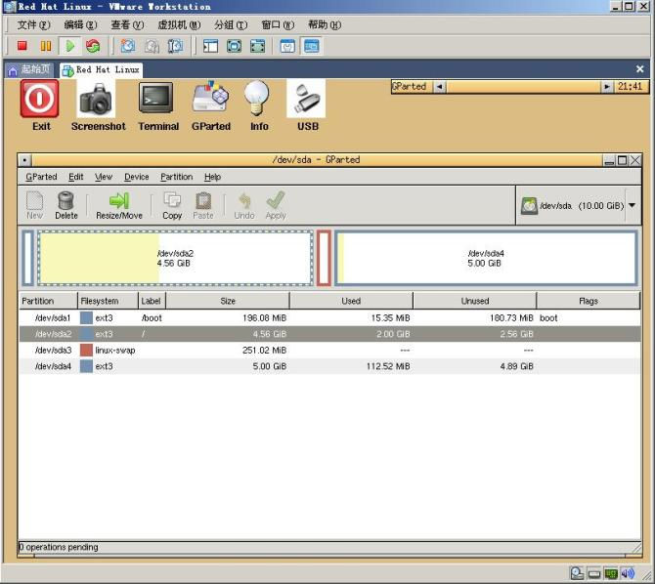
Task: Open the GParted desktop icon
Action: tap(211, 97)
